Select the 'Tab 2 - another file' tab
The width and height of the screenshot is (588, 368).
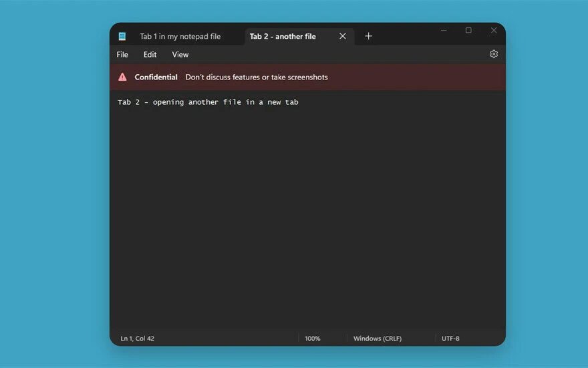283,36
